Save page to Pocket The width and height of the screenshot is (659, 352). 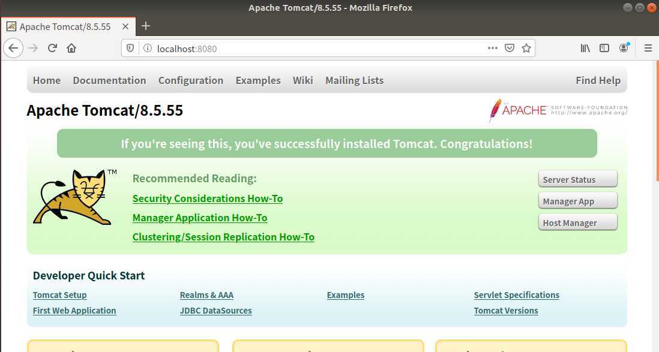click(x=510, y=48)
